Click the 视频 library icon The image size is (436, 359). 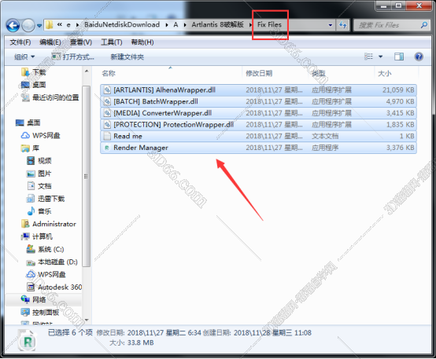click(31, 161)
